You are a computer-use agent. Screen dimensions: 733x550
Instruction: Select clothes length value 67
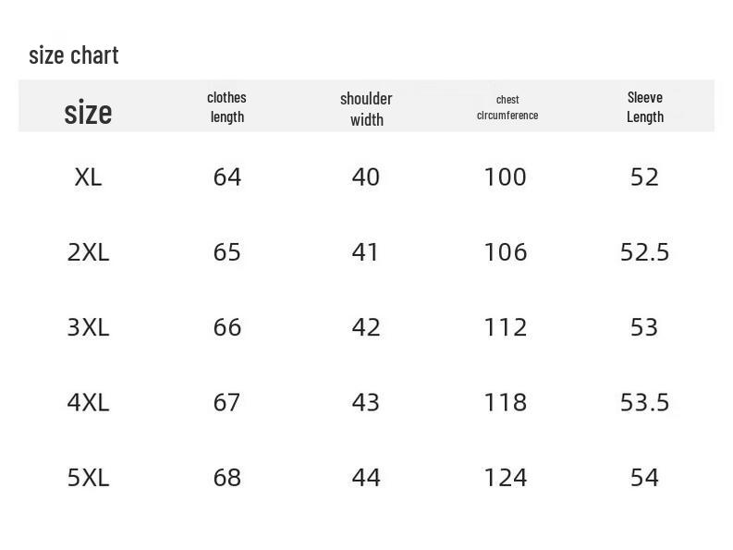[227, 402]
